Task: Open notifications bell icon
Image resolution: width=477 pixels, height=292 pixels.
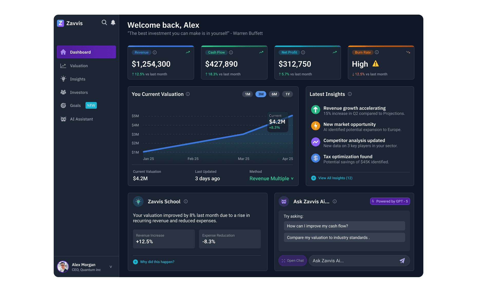Action: 113,23
